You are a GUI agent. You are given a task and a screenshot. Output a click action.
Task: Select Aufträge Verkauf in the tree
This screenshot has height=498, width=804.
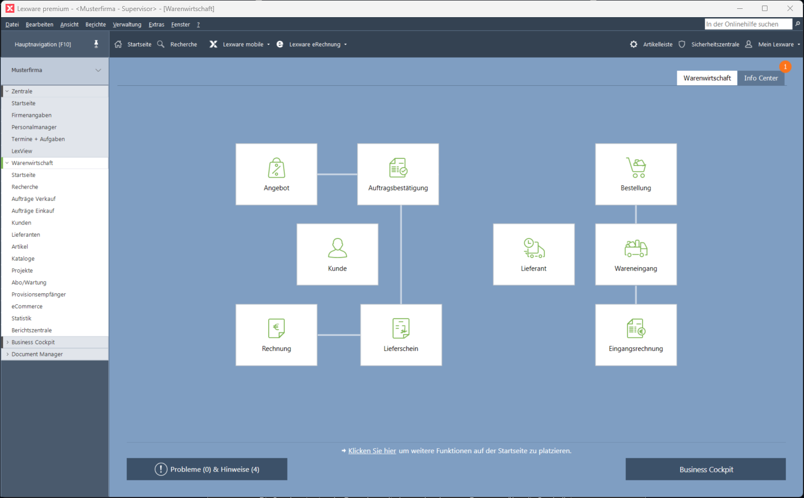click(x=34, y=199)
